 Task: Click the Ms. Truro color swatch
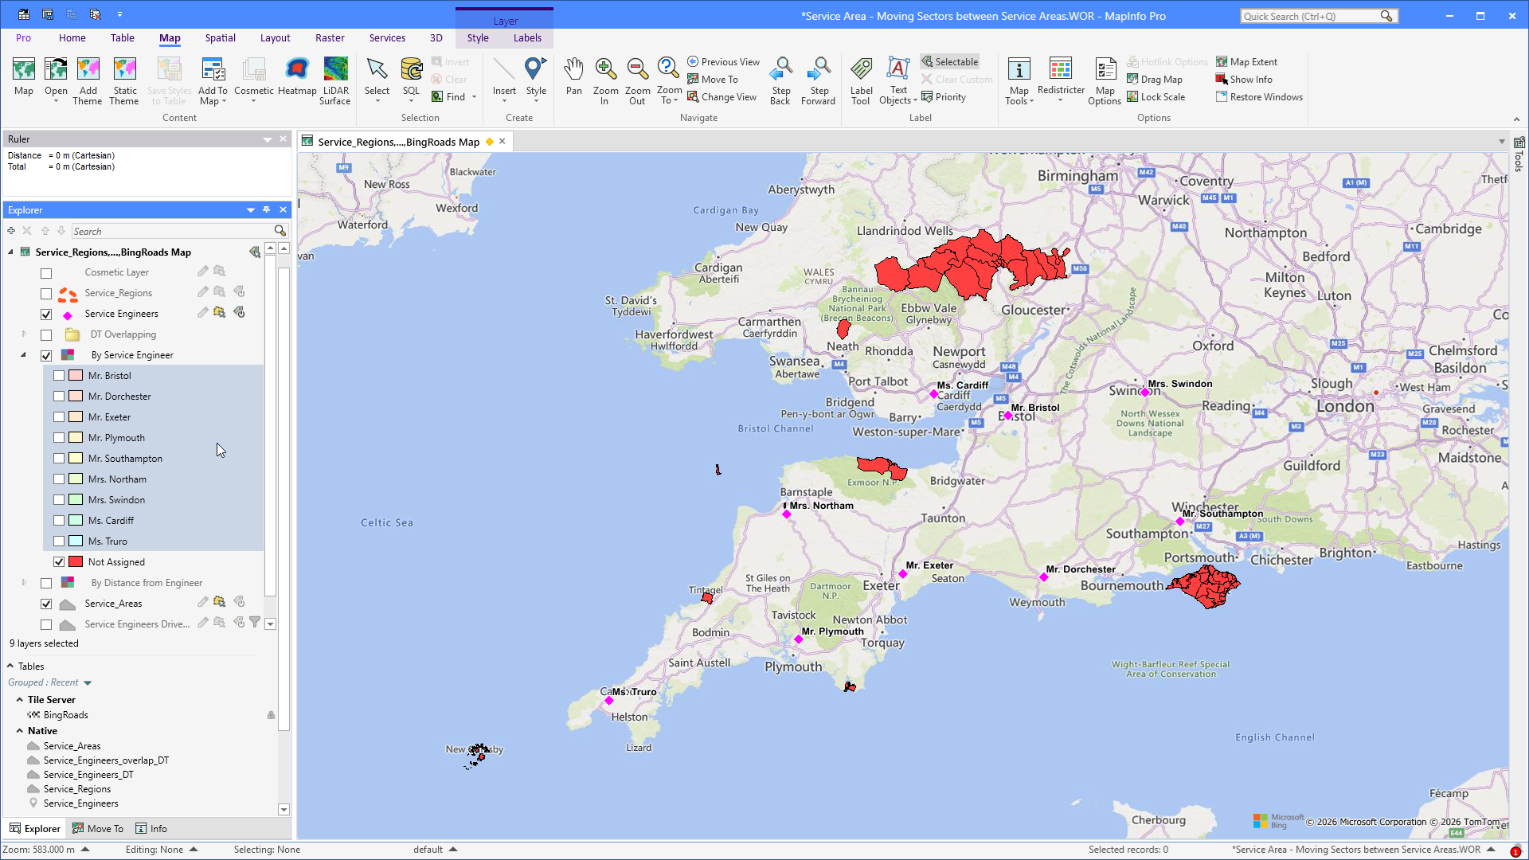click(x=76, y=541)
